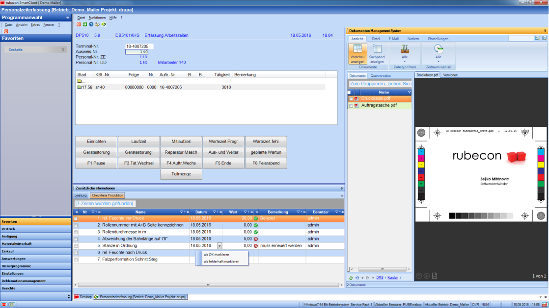Click F8 Feierabend button

pos(266,163)
